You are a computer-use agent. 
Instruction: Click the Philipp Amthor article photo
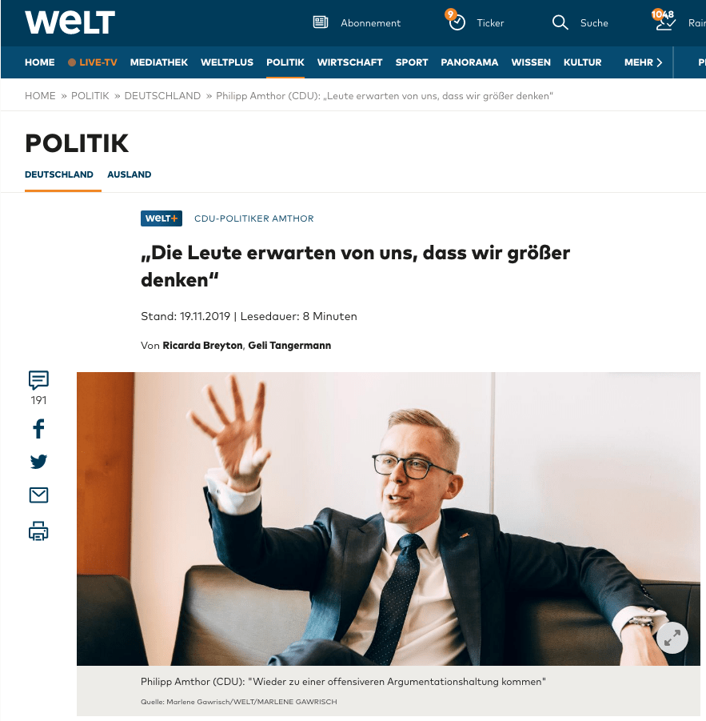point(388,519)
